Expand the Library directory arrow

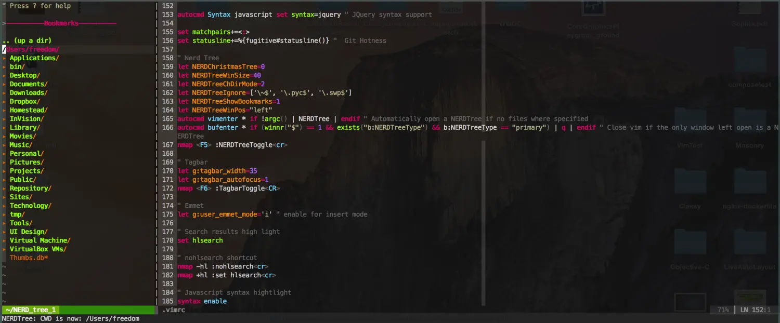pyautogui.click(x=4, y=127)
